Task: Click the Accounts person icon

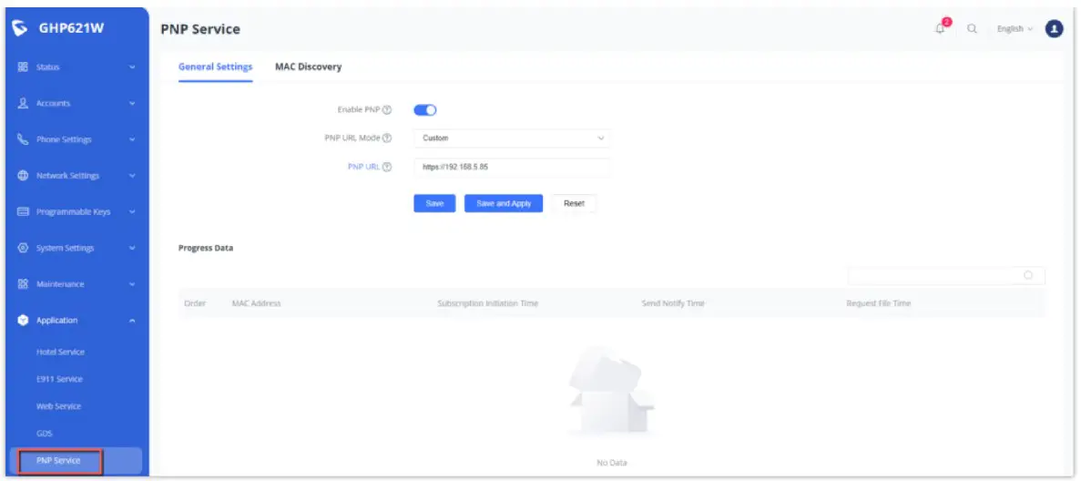Action: pos(23,103)
